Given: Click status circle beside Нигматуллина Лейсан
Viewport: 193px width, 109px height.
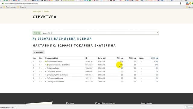Looking at the screenshot, I should (x=48, y=75).
